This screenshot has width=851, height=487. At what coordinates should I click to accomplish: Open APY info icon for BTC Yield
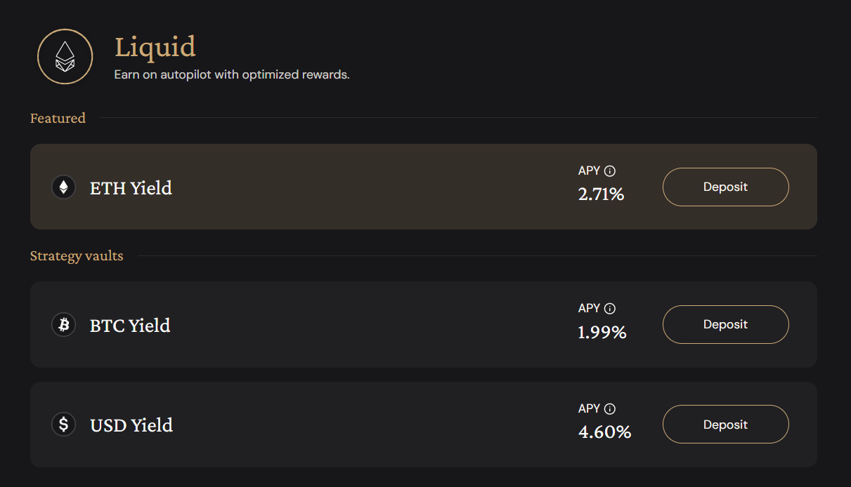click(610, 308)
